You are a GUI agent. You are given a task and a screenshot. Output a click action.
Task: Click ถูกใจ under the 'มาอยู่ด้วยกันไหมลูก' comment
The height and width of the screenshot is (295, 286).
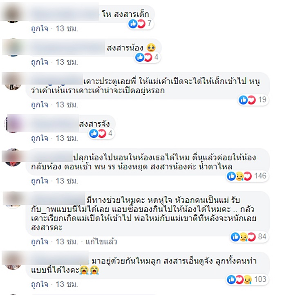coord(40,284)
